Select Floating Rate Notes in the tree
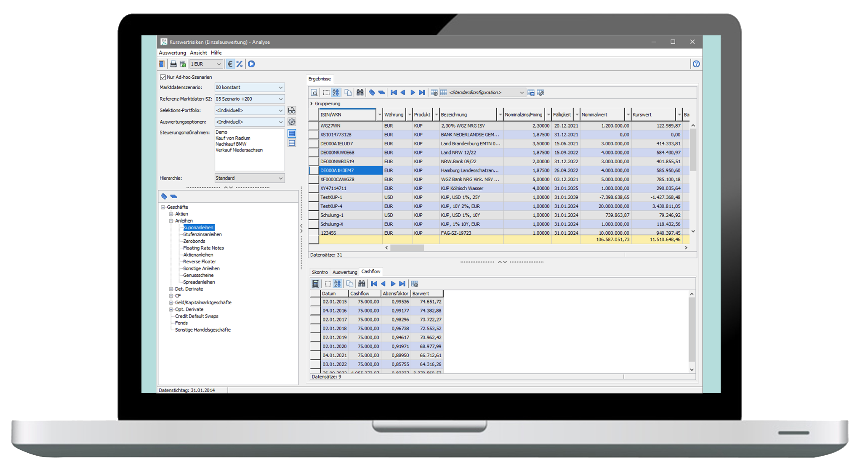The height and width of the screenshot is (470, 860). [x=203, y=248]
